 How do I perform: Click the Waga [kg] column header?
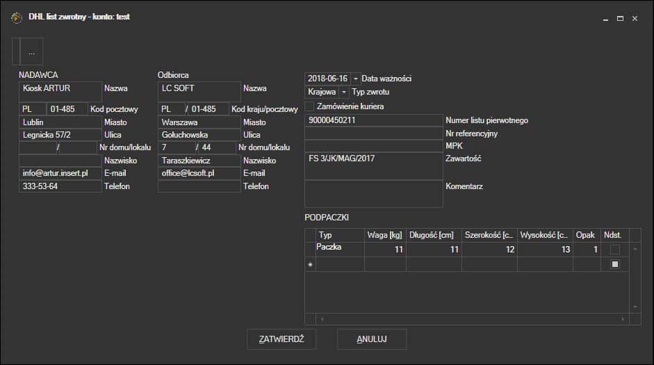pyautogui.click(x=385, y=235)
